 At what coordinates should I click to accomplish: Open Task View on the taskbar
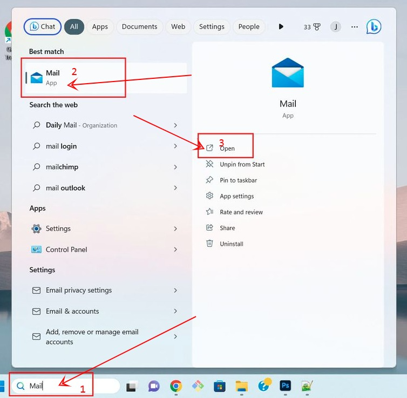[131, 387]
